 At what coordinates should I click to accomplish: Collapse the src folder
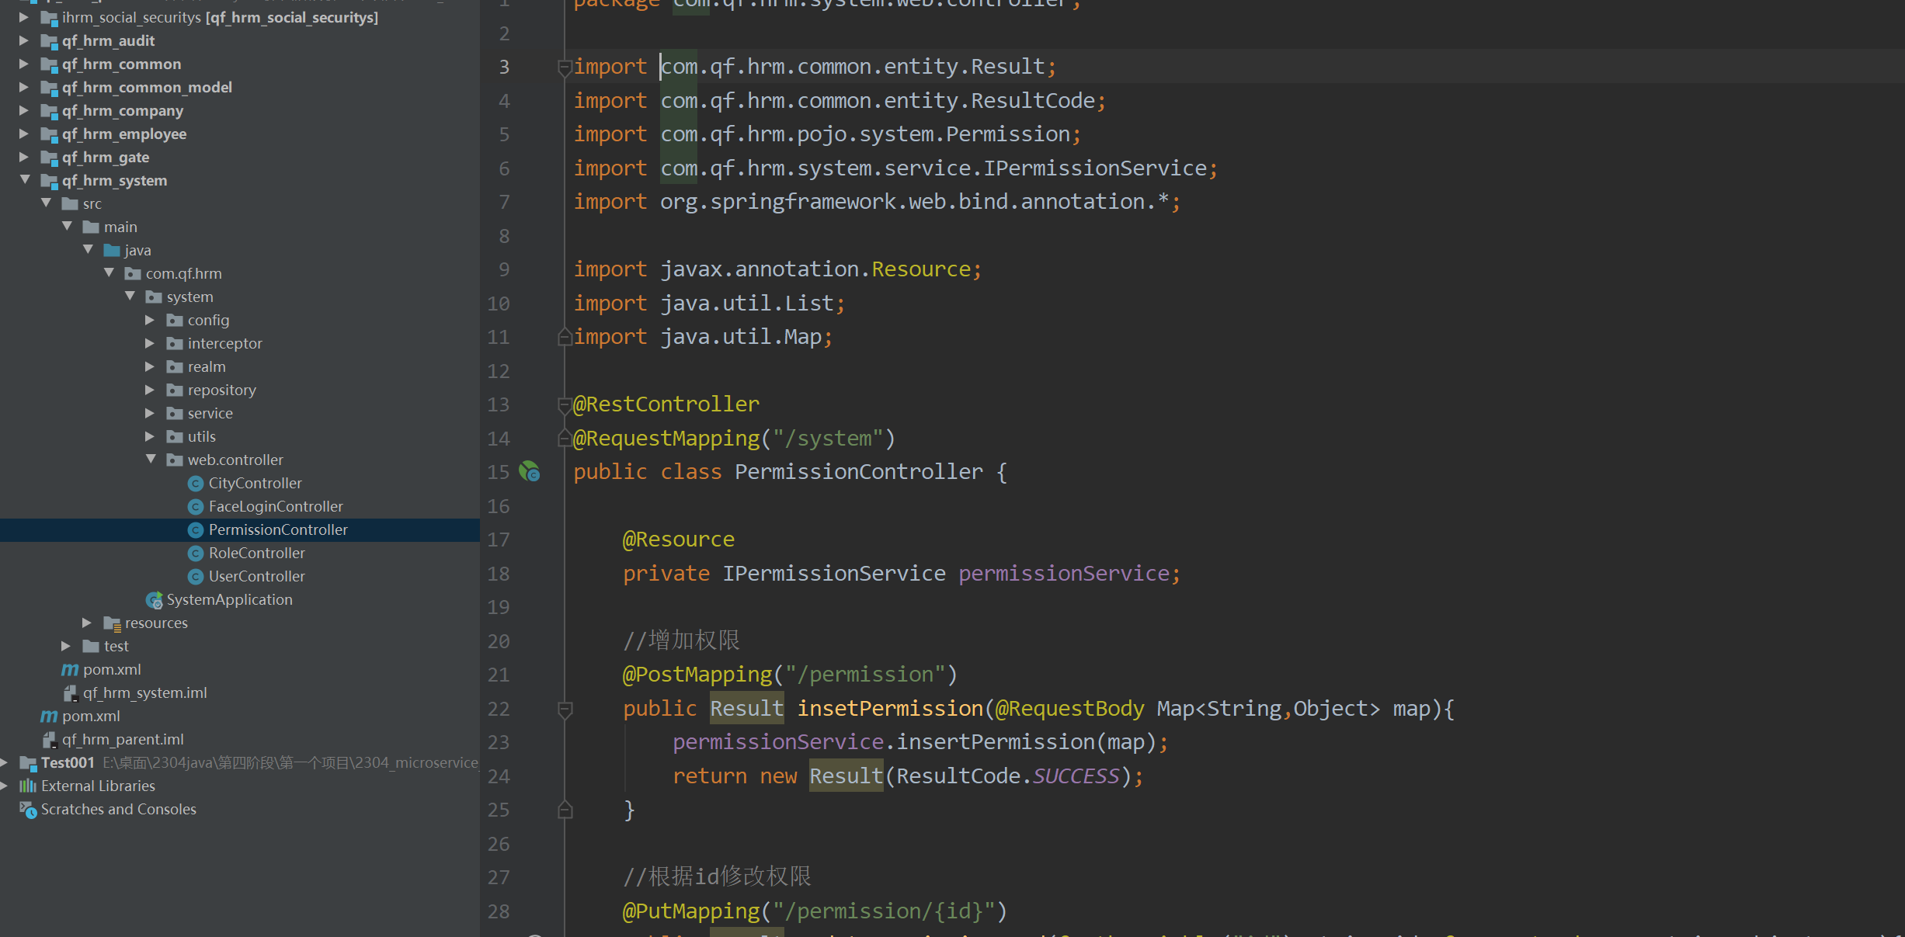coord(46,203)
